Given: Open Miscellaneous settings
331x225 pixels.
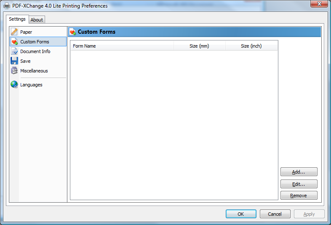Looking at the screenshot, I should coord(38,71).
